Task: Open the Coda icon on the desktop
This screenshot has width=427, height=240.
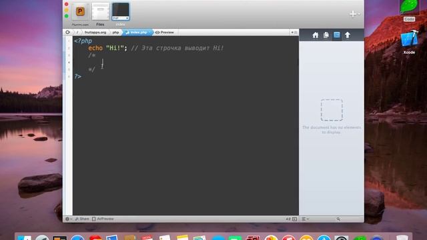Action: point(409,11)
